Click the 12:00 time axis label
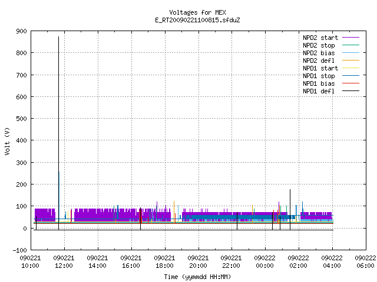This screenshot has height=282, width=377. (x=64, y=266)
